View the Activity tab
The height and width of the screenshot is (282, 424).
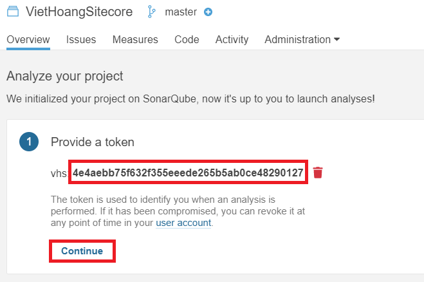[232, 39]
